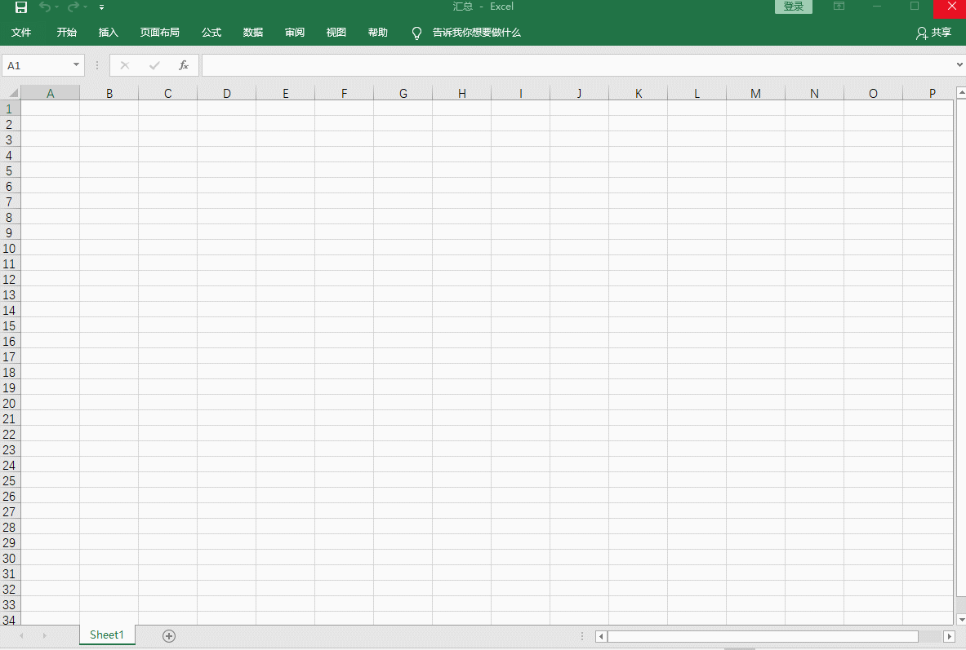Click the Save icon in quick access toolbar
The image size is (966, 650).
pos(21,7)
